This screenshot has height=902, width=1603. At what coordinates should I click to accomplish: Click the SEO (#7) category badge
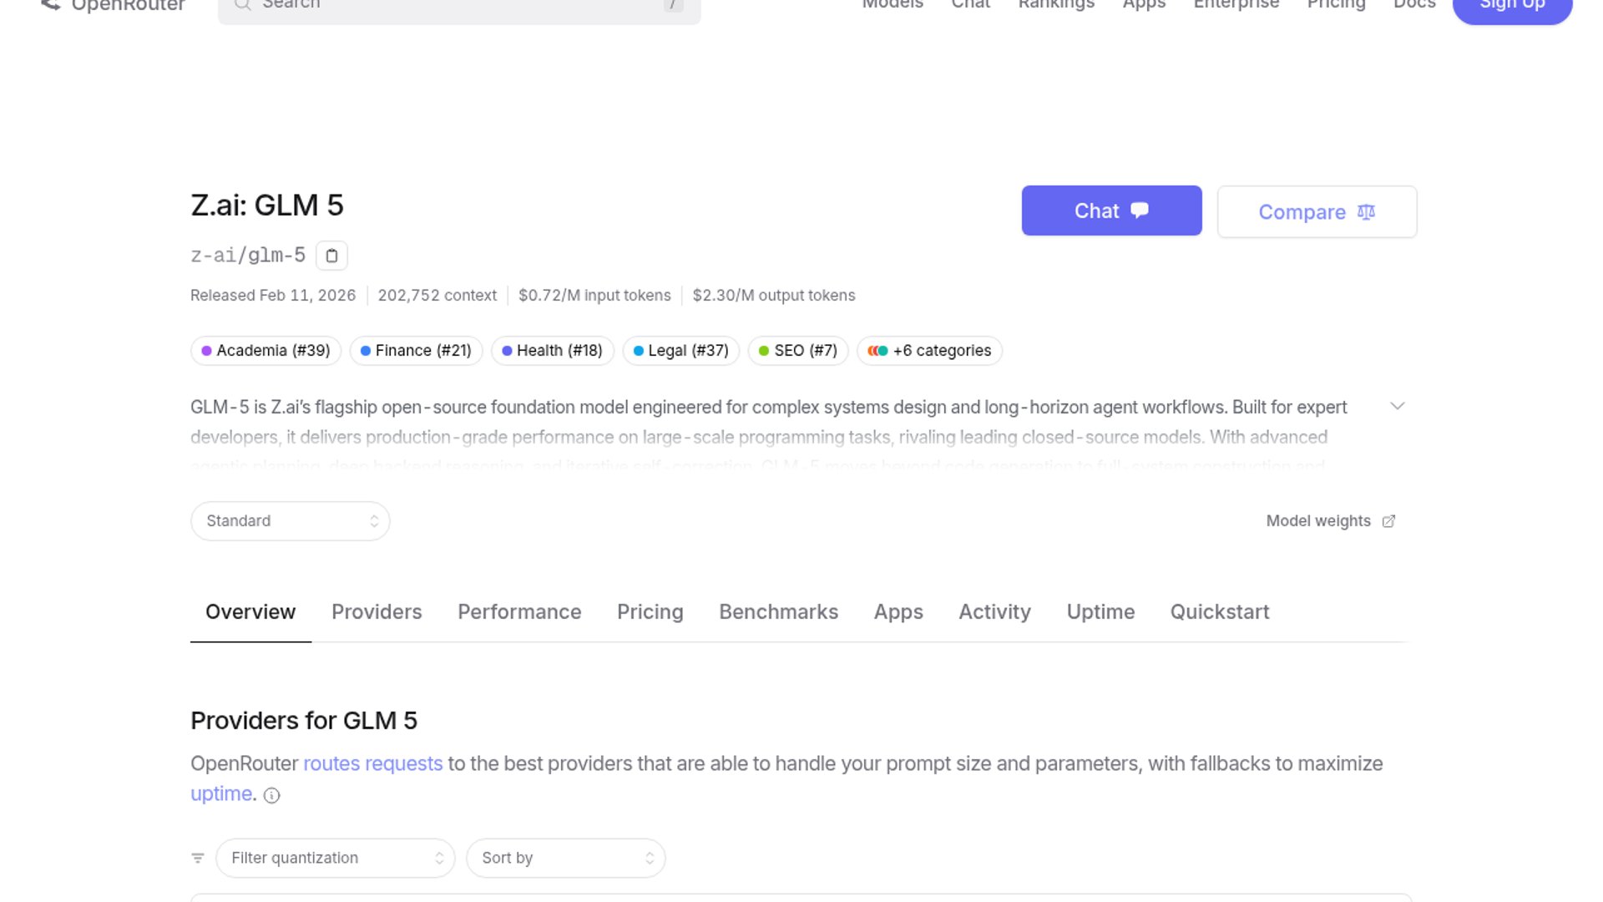point(797,351)
